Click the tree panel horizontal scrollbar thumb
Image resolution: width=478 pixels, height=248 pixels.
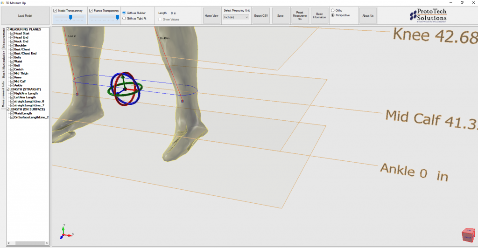tap(30, 243)
